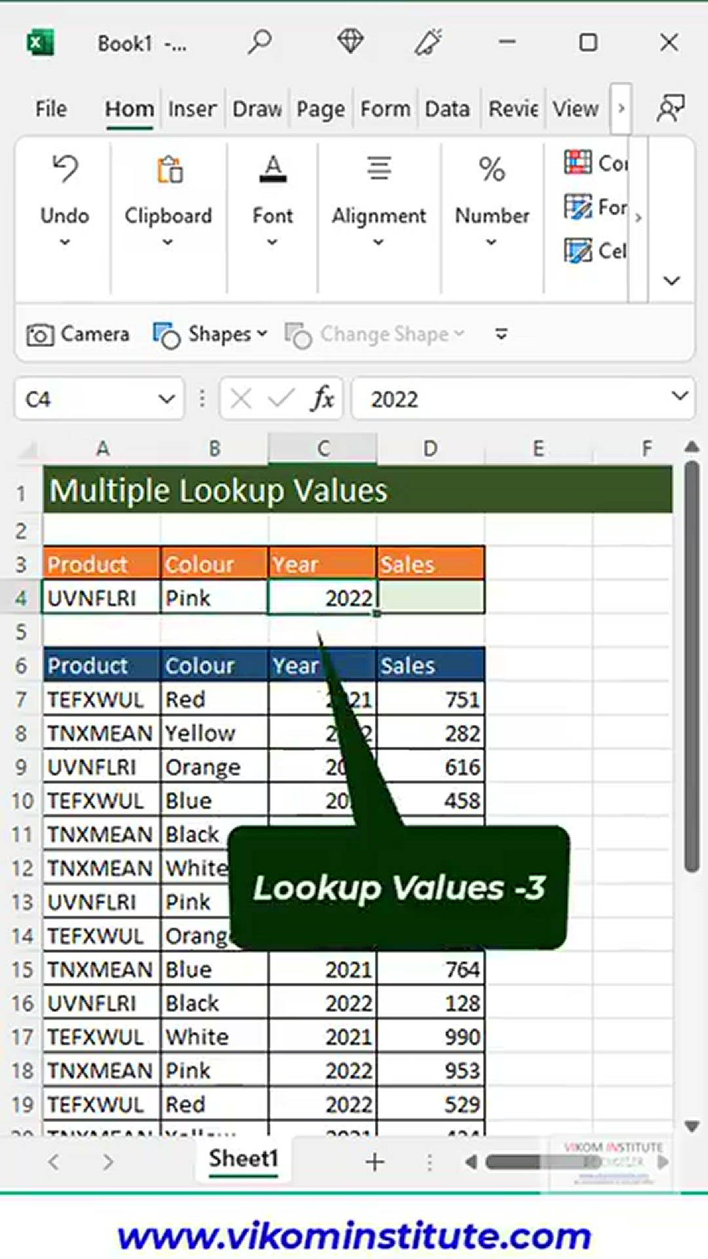The width and height of the screenshot is (708, 1259).
Task: Select column A header
Action: pos(102,449)
